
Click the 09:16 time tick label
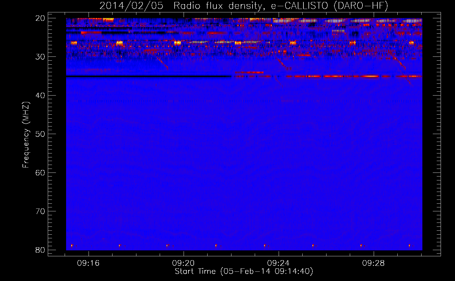(88, 263)
